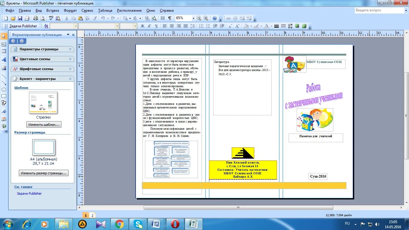The width and height of the screenshot is (409, 230).
Task: Expand the Параметры страницы section
Action: pyautogui.click(x=43, y=49)
